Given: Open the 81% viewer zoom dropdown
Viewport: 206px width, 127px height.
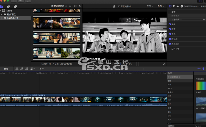Looking at the screenshot, I should [x=150, y=6].
